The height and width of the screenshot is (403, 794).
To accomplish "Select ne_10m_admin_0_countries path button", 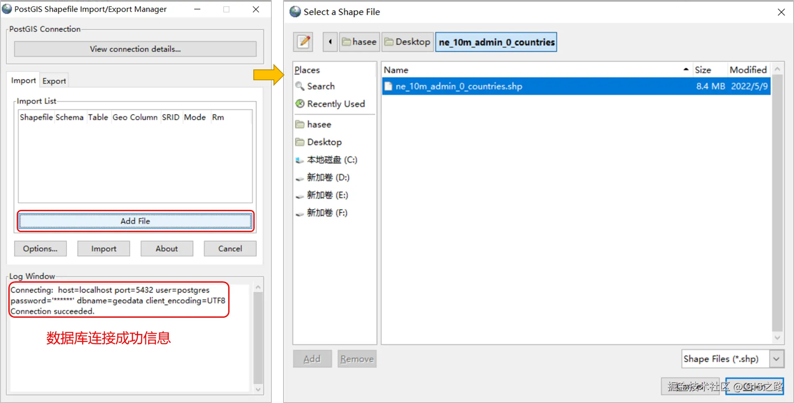I will coord(496,42).
